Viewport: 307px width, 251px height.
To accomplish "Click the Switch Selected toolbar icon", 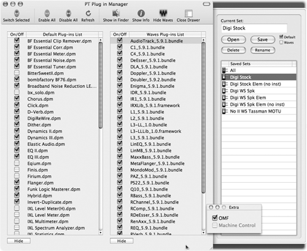I will [17, 14].
